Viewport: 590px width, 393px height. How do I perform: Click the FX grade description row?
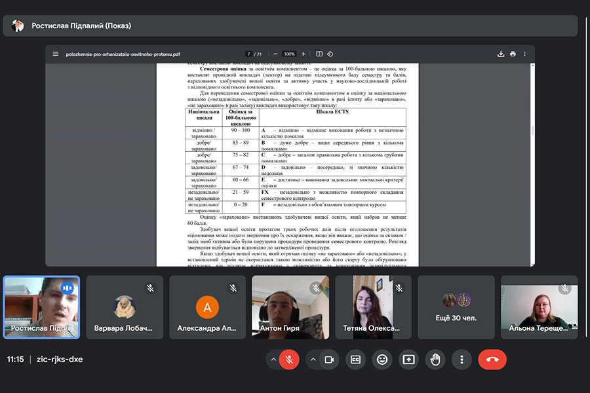coord(332,195)
